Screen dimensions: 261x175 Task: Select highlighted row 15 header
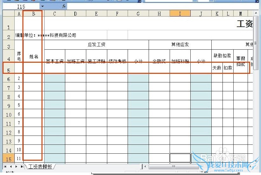(x=9, y=158)
